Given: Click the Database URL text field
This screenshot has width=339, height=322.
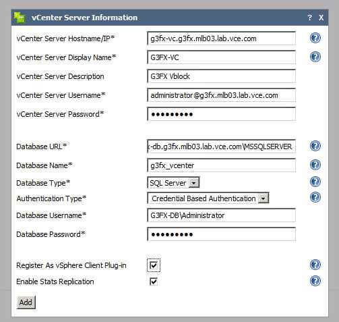Looking at the screenshot, I should pyautogui.click(x=222, y=146).
